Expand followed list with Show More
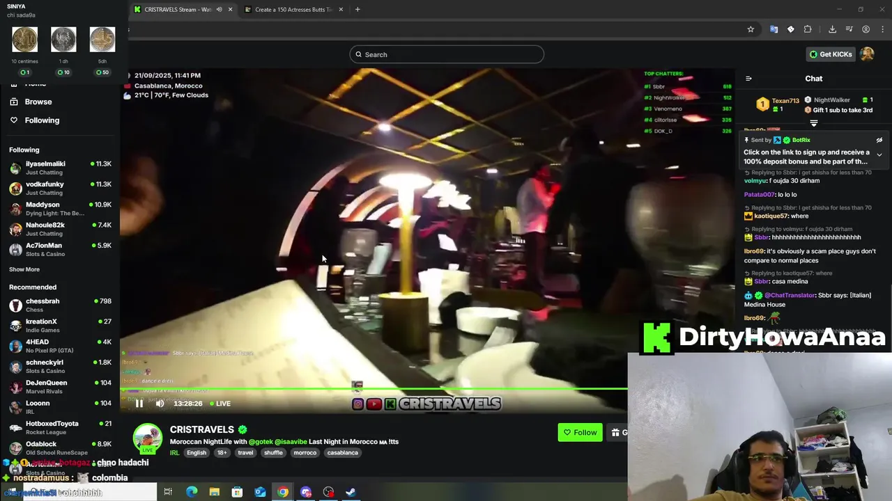The height and width of the screenshot is (501, 892). pos(24,269)
